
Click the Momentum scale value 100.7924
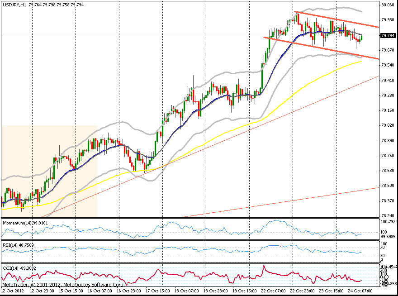point(388,222)
